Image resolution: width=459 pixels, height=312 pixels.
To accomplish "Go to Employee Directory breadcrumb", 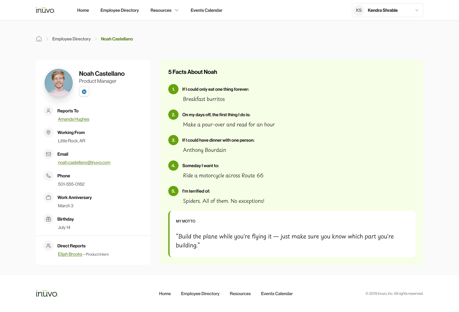I will point(71,39).
